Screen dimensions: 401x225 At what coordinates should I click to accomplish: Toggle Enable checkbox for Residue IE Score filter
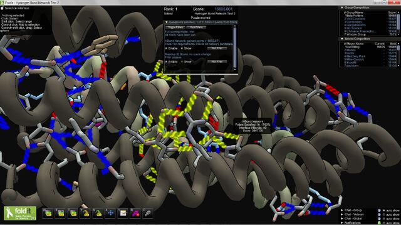pos(167,61)
